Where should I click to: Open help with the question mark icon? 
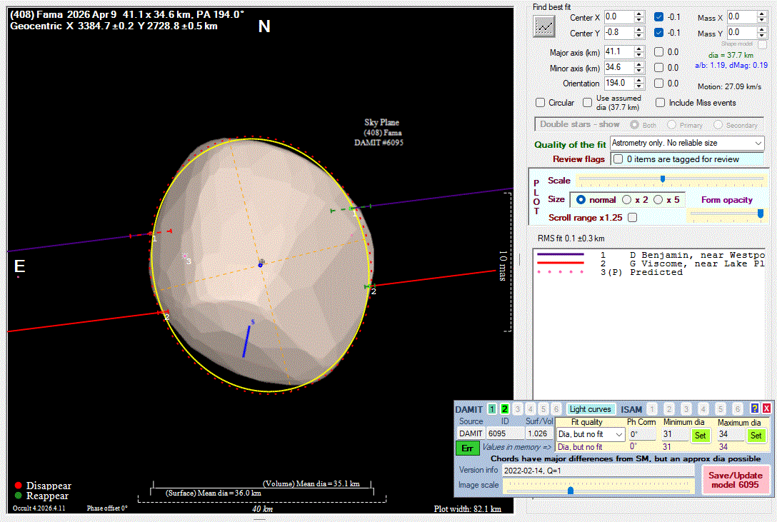pos(754,409)
